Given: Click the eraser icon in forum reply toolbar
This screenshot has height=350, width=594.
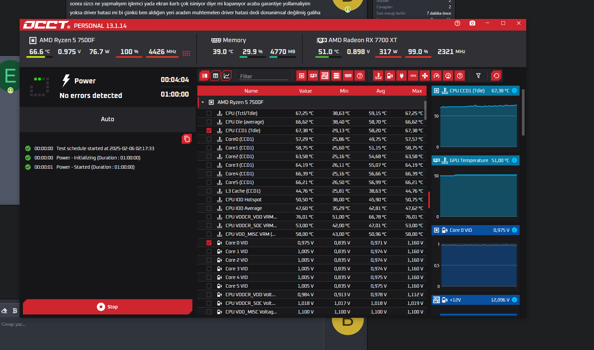Looking at the screenshot, I should click(x=4, y=311).
